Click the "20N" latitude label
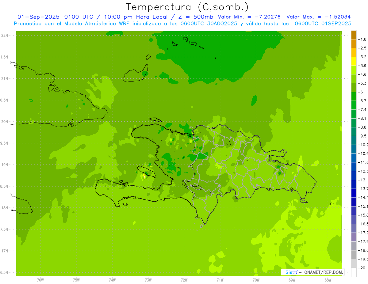The image size is (368, 284). point(5,122)
